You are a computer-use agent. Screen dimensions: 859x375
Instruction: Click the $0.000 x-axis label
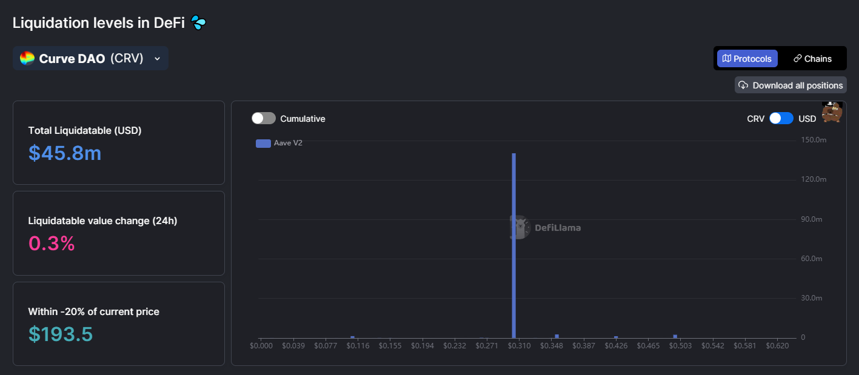[x=262, y=346]
